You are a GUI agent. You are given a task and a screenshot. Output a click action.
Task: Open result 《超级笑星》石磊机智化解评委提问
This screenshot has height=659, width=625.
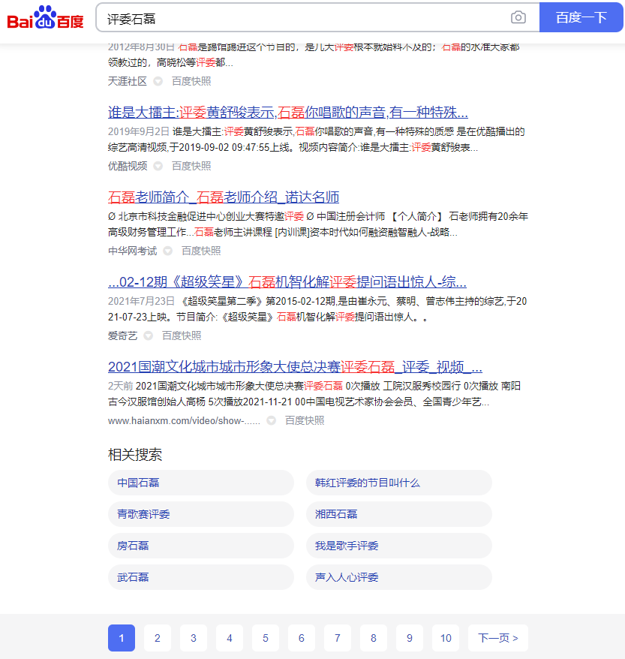pyautogui.click(x=287, y=282)
